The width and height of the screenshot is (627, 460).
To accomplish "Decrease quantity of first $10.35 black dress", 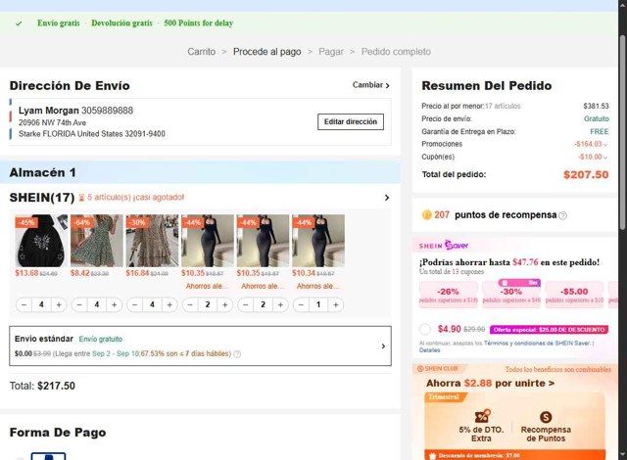I will [x=190, y=304].
